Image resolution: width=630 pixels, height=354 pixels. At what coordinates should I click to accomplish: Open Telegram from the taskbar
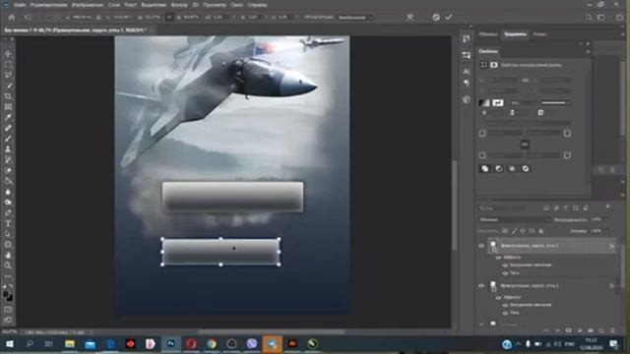tap(272, 344)
